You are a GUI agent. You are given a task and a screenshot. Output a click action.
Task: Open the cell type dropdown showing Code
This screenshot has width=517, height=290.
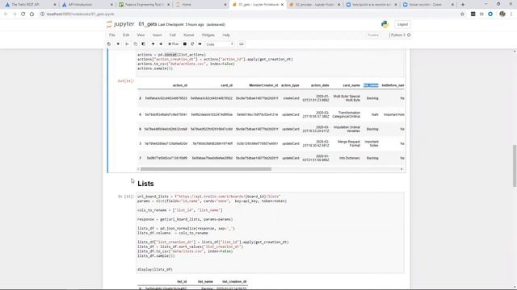220,44
